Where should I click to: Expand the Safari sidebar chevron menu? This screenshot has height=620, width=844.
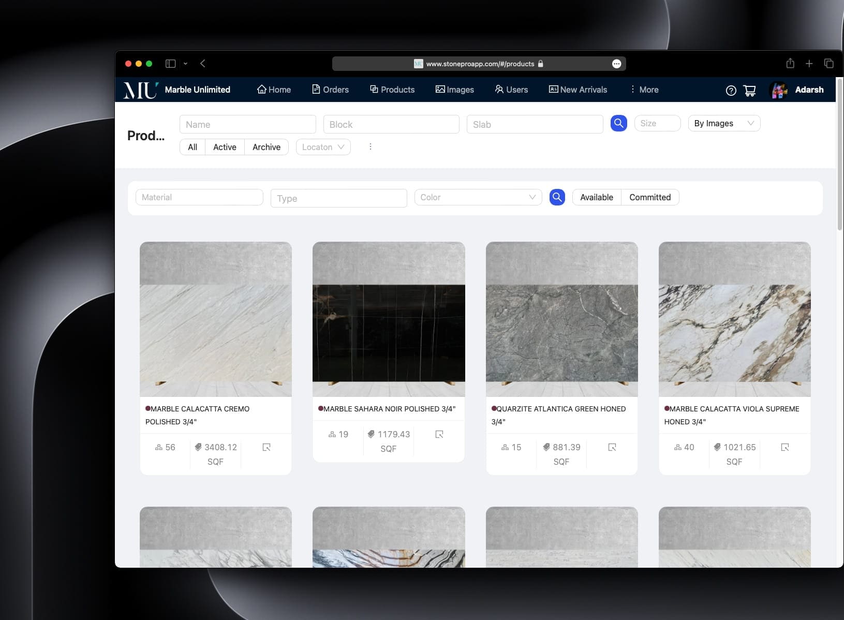coord(185,64)
